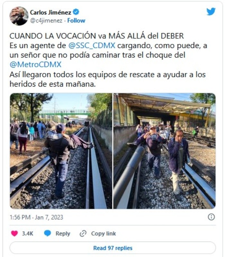225x257 pixels.
Task: Open right photo of station tracks
Action: point(164,151)
